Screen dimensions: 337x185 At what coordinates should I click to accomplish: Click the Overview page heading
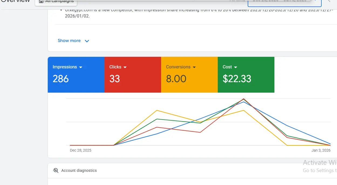[16, 1]
